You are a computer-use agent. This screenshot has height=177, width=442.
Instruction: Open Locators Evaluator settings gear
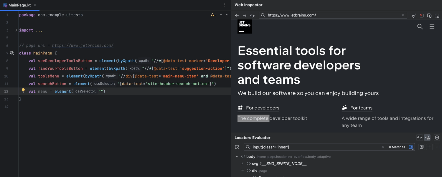pos(437,138)
